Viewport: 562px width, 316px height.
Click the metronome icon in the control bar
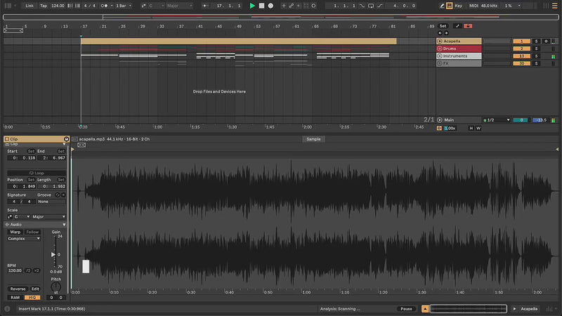[x=105, y=6]
